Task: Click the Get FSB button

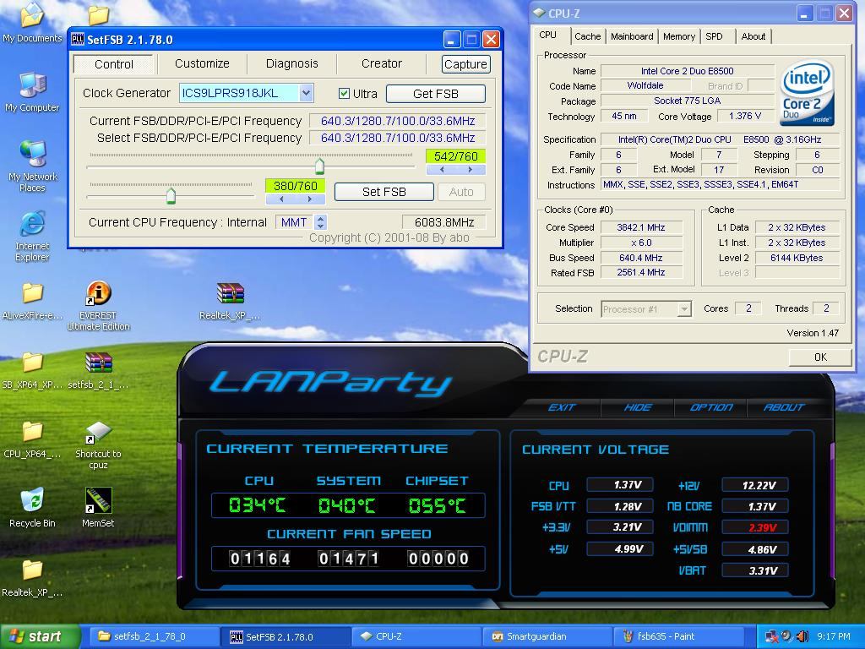Action: click(436, 94)
